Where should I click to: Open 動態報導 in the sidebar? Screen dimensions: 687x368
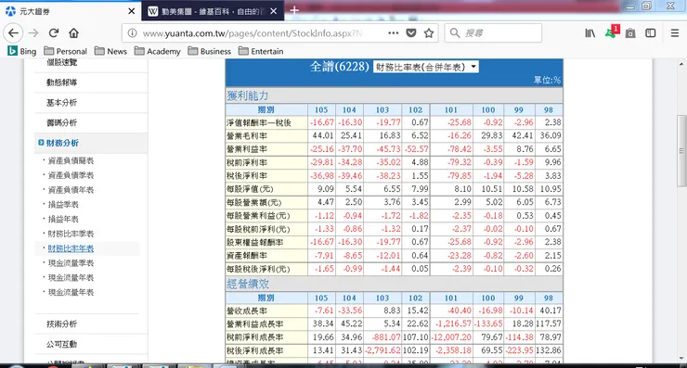tap(62, 82)
